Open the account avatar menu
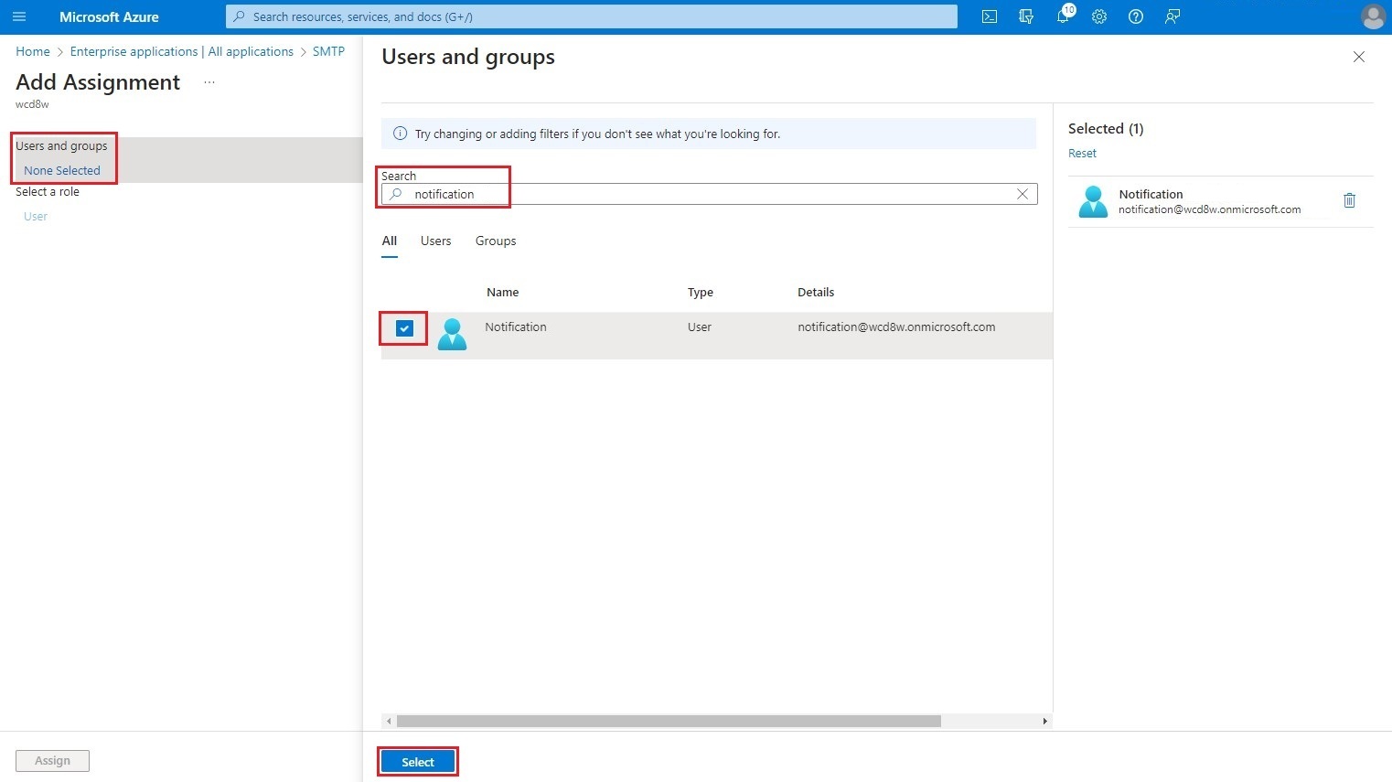Viewport: 1392px width, 782px height. 1373,16
